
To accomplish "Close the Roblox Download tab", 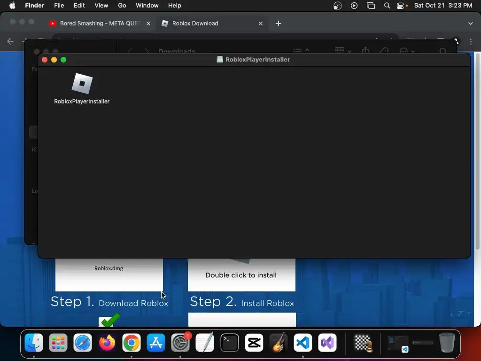I will click(x=261, y=24).
